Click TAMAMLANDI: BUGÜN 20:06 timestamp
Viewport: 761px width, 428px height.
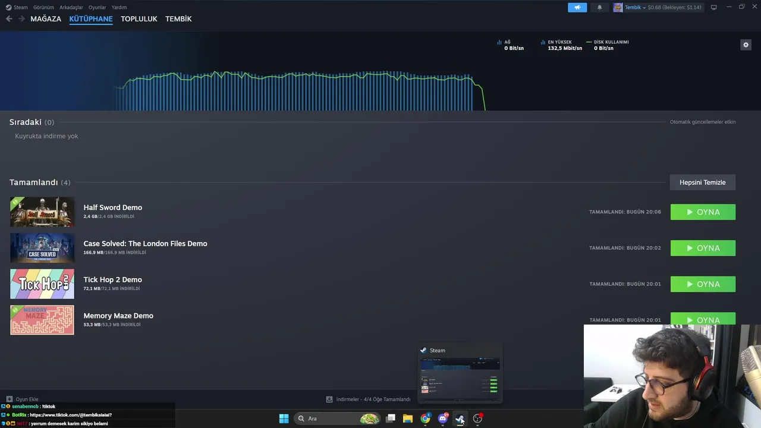click(625, 212)
